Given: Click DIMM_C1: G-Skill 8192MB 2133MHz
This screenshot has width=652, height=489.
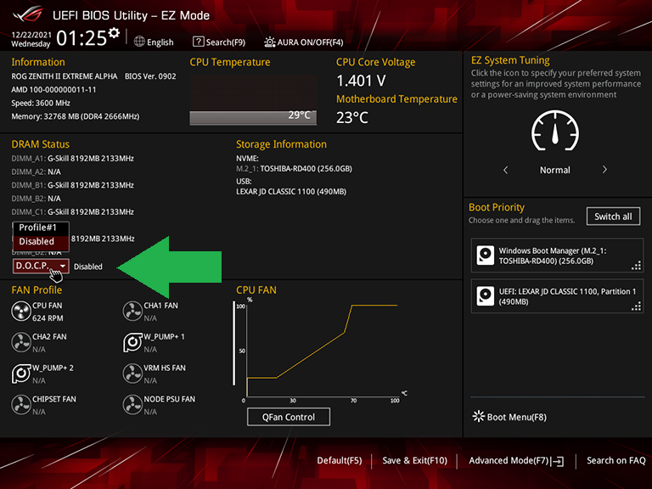Looking at the screenshot, I should click(x=73, y=211).
